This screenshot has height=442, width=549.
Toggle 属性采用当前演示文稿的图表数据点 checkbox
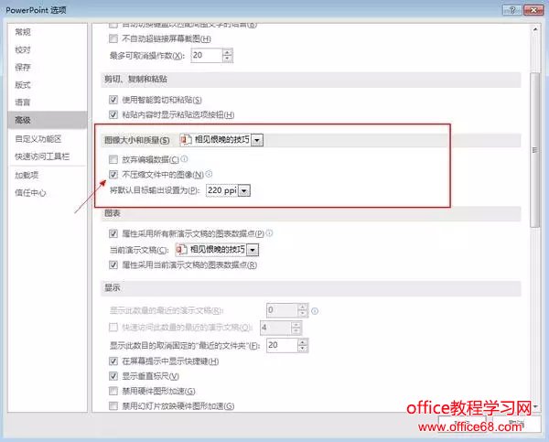(x=113, y=264)
